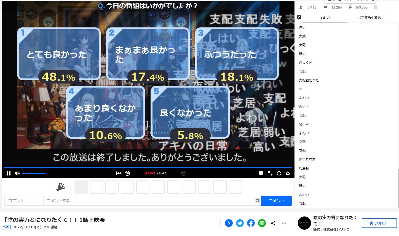399x236 pixels.
Task: Share the broadcast via LINE
Action: 262,223
